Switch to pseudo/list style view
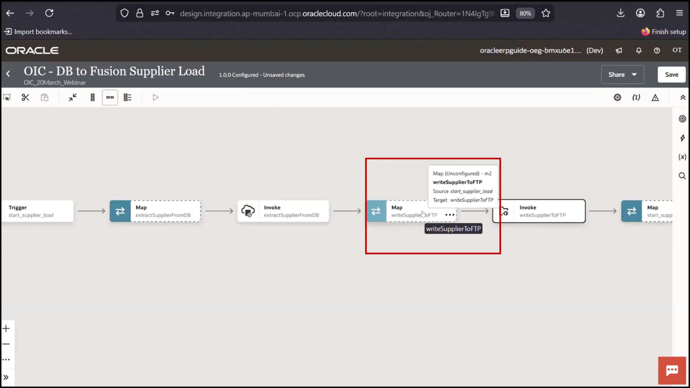The image size is (690, 388). (128, 97)
